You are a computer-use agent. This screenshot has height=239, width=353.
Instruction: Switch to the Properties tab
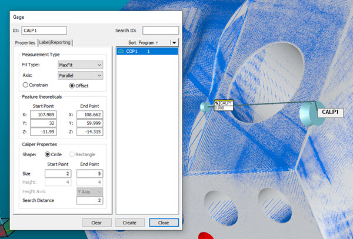[25, 42]
